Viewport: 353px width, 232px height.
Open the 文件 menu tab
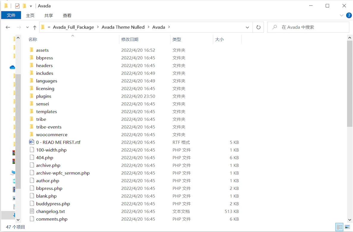tap(11, 15)
